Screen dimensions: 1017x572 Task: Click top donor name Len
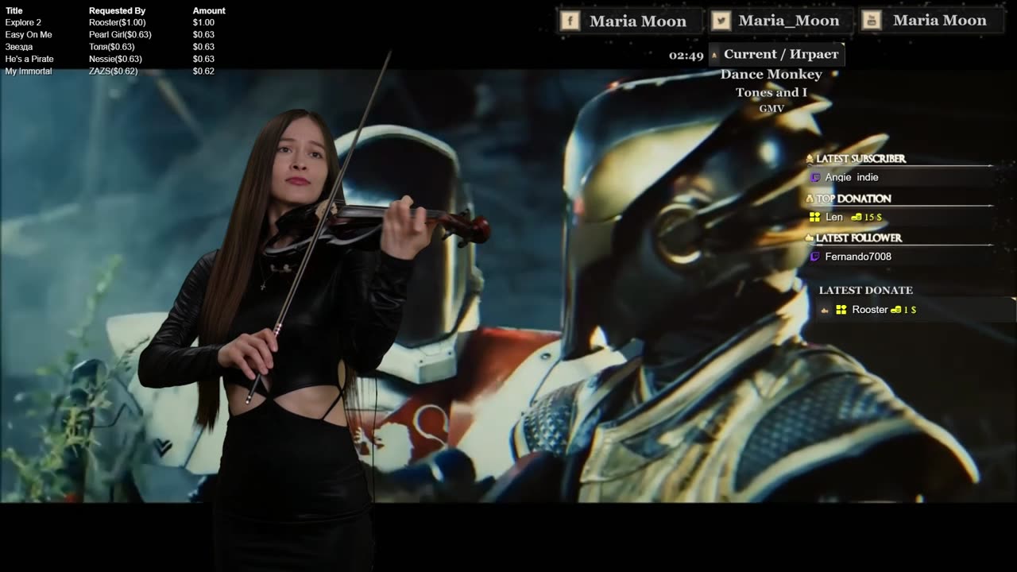pos(834,217)
